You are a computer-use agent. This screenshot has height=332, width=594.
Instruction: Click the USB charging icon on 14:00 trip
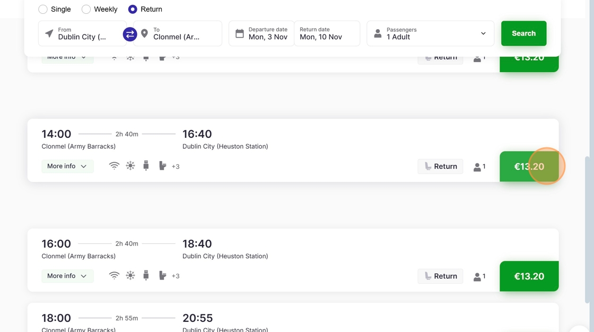146,166
